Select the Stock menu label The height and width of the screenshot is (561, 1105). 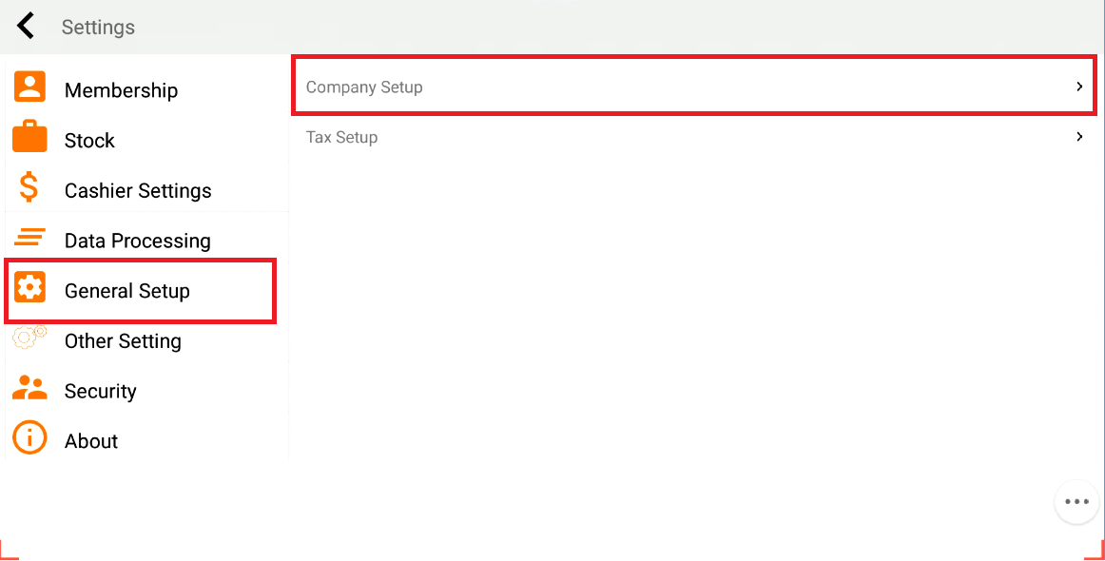point(89,141)
